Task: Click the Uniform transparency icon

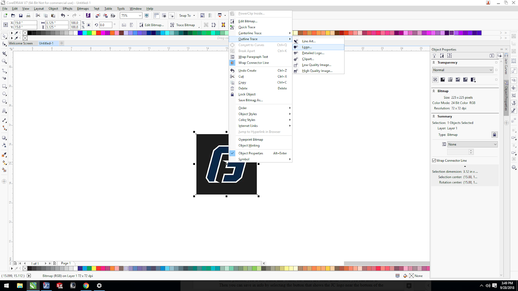Action: click(x=443, y=80)
